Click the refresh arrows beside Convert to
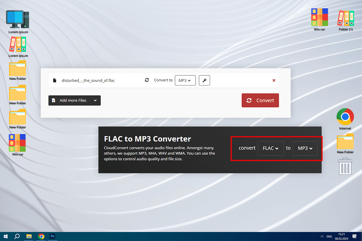The image size is (362, 241). [x=147, y=80]
